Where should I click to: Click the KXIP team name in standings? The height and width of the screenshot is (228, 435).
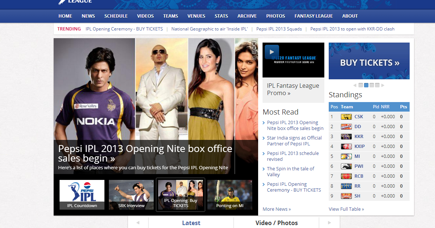pyautogui.click(x=360, y=146)
